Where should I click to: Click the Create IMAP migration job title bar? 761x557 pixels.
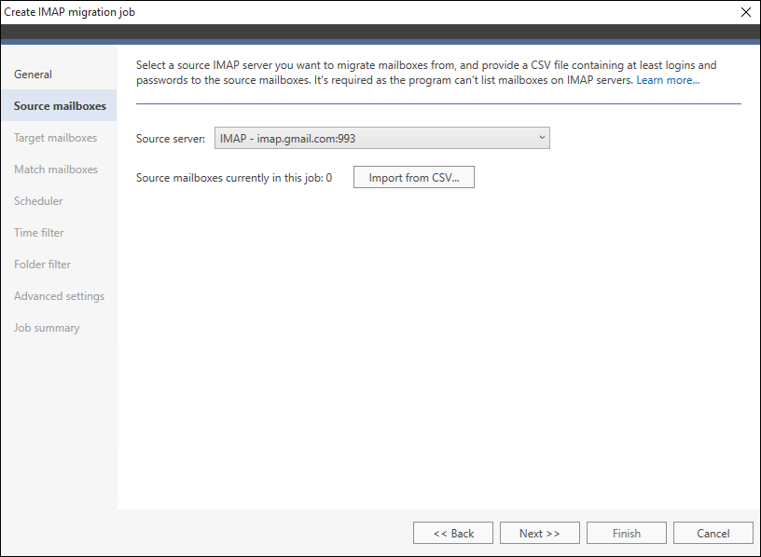pyautogui.click(x=369, y=12)
